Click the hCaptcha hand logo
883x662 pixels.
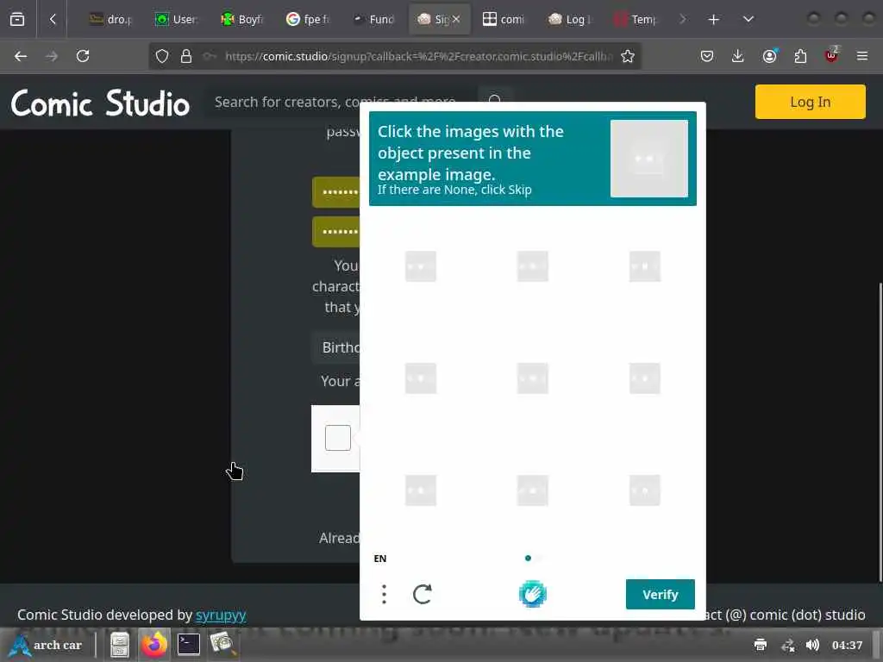532,594
